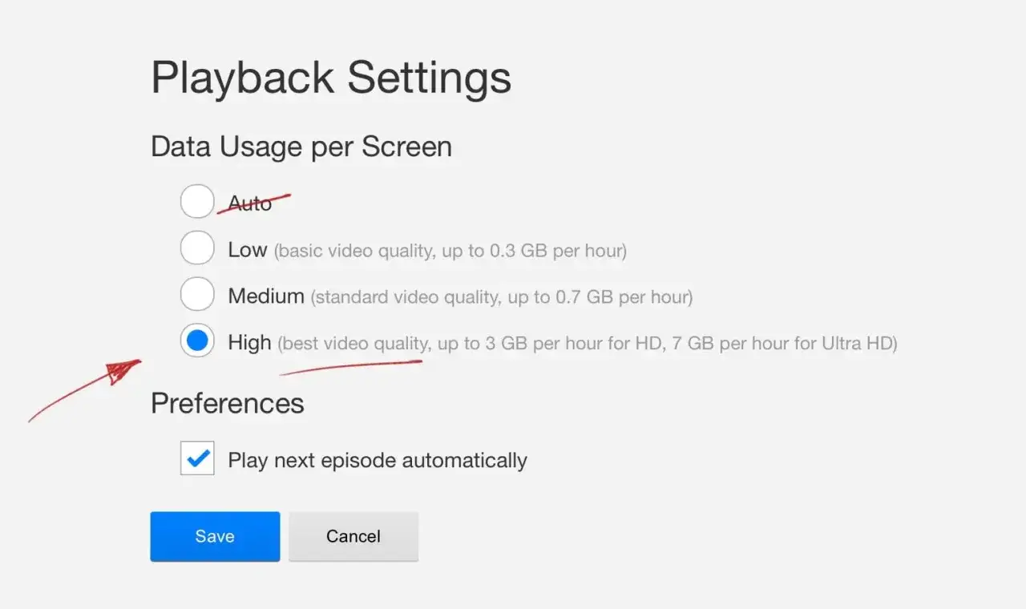Viewport: 1026px width, 609px height.
Task: Choose the Low video quality option
Action: click(x=197, y=248)
